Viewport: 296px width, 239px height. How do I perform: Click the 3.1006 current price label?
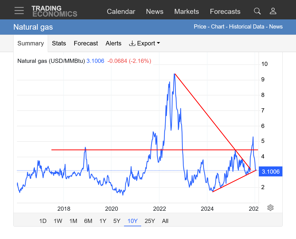(270, 172)
